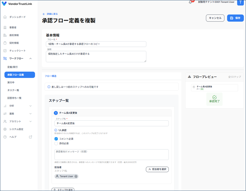Open the 回答待ち一覧 submenu item
This screenshot has height=191, width=246.
(14, 98)
